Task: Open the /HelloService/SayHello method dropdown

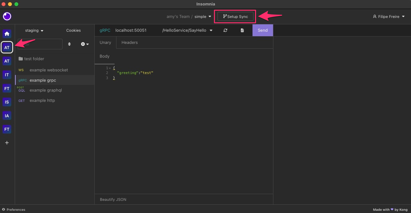Action: 187,30
